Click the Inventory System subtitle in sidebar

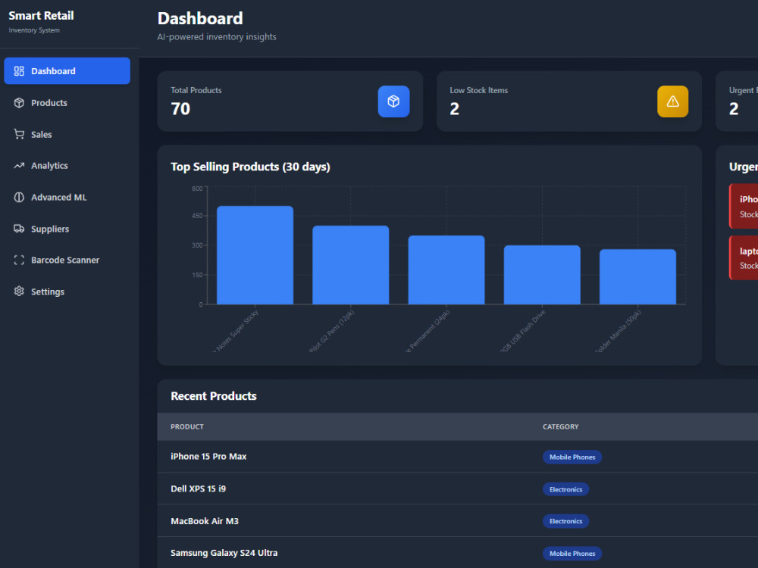(x=34, y=30)
